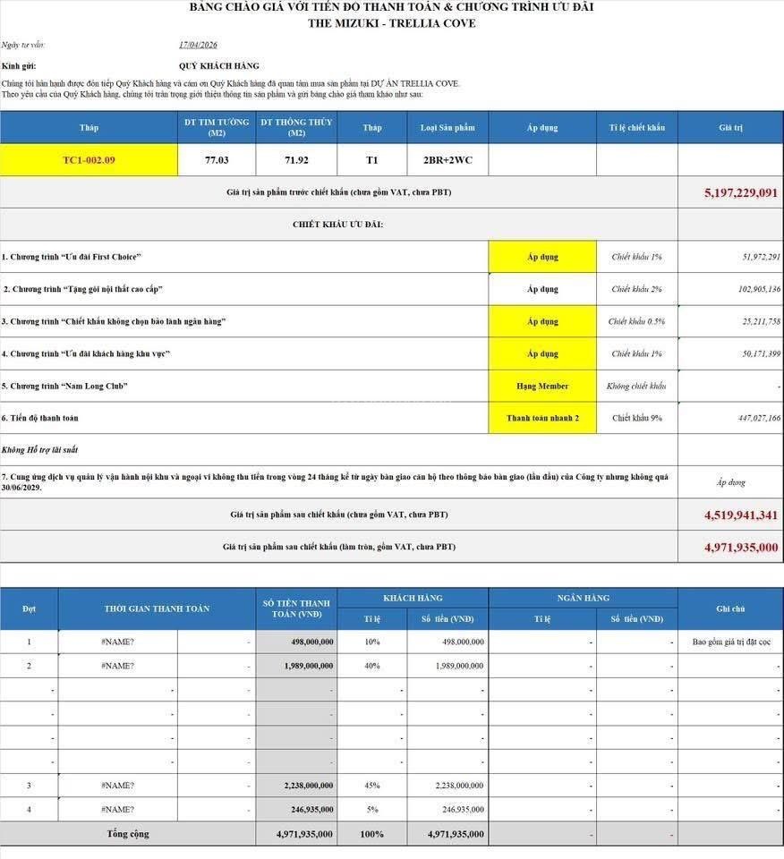Click the 2BR+2WC product type cell
Screen dimensions: 784x859
click(447, 160)
